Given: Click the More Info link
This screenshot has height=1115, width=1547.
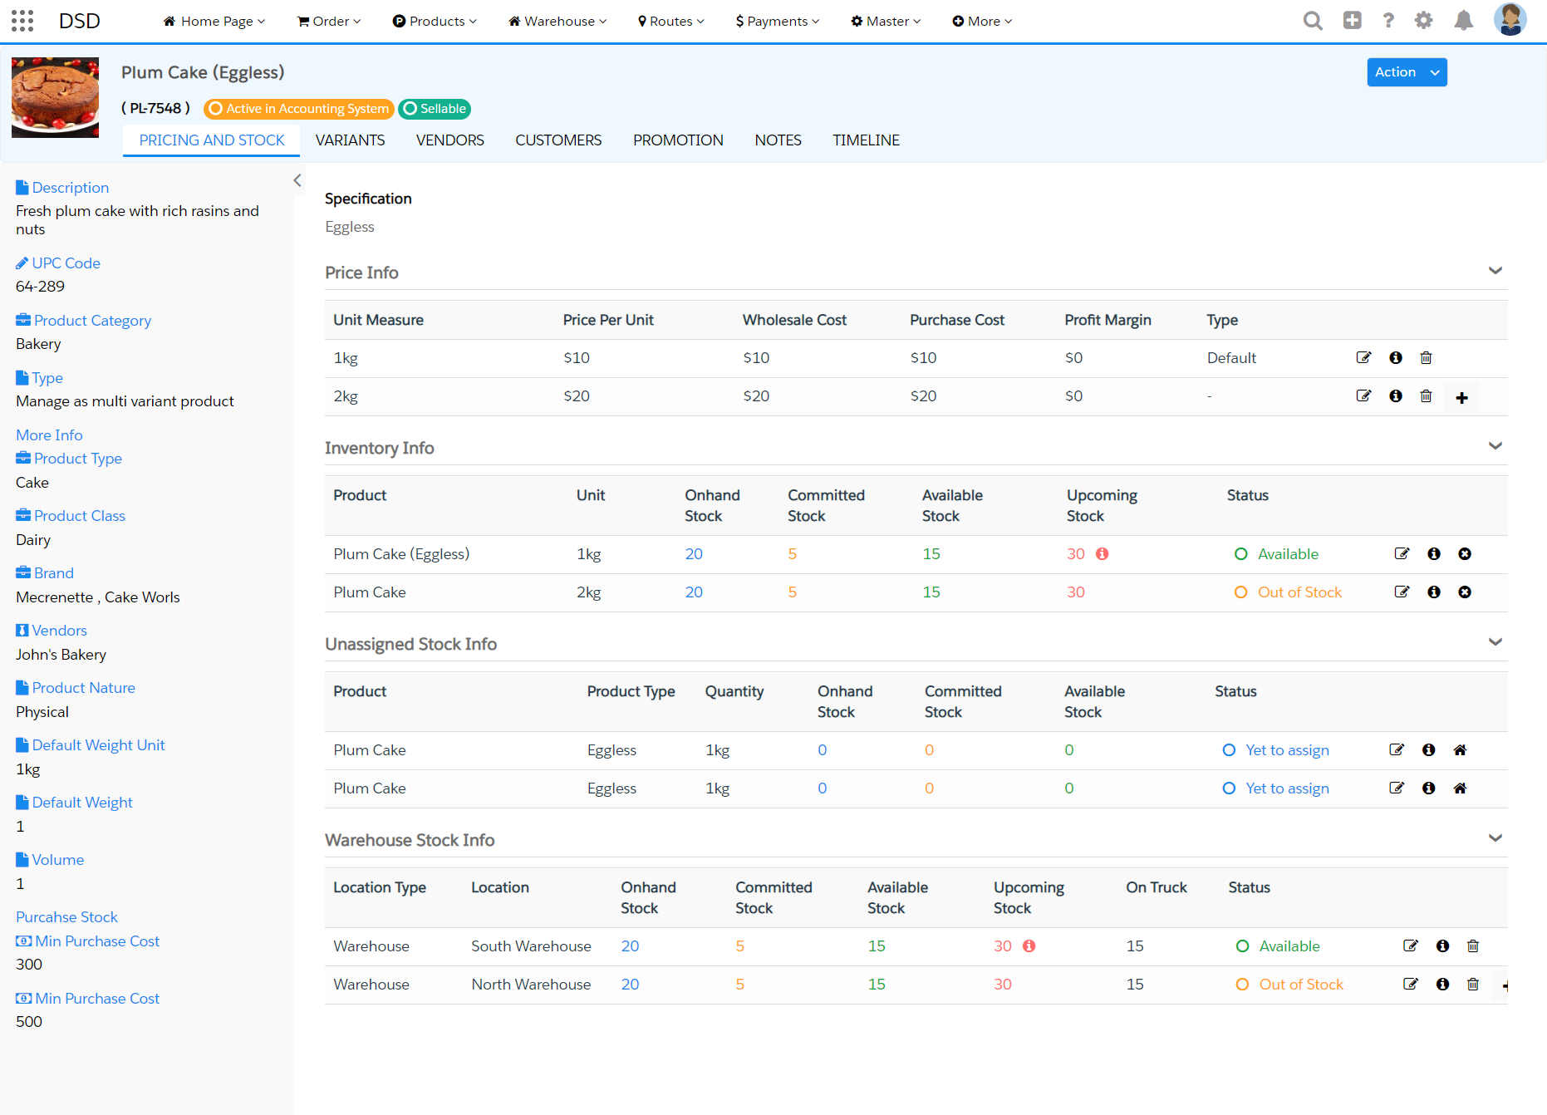Looking at the screenshot, I should click(49, 435).
